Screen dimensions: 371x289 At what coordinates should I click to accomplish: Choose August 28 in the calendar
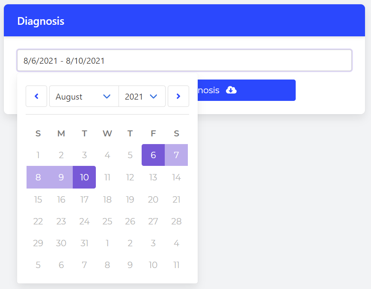(x=176, y=221)
